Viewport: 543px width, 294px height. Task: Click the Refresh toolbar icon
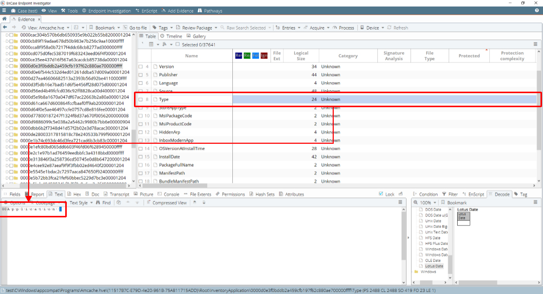click(389, 28)
